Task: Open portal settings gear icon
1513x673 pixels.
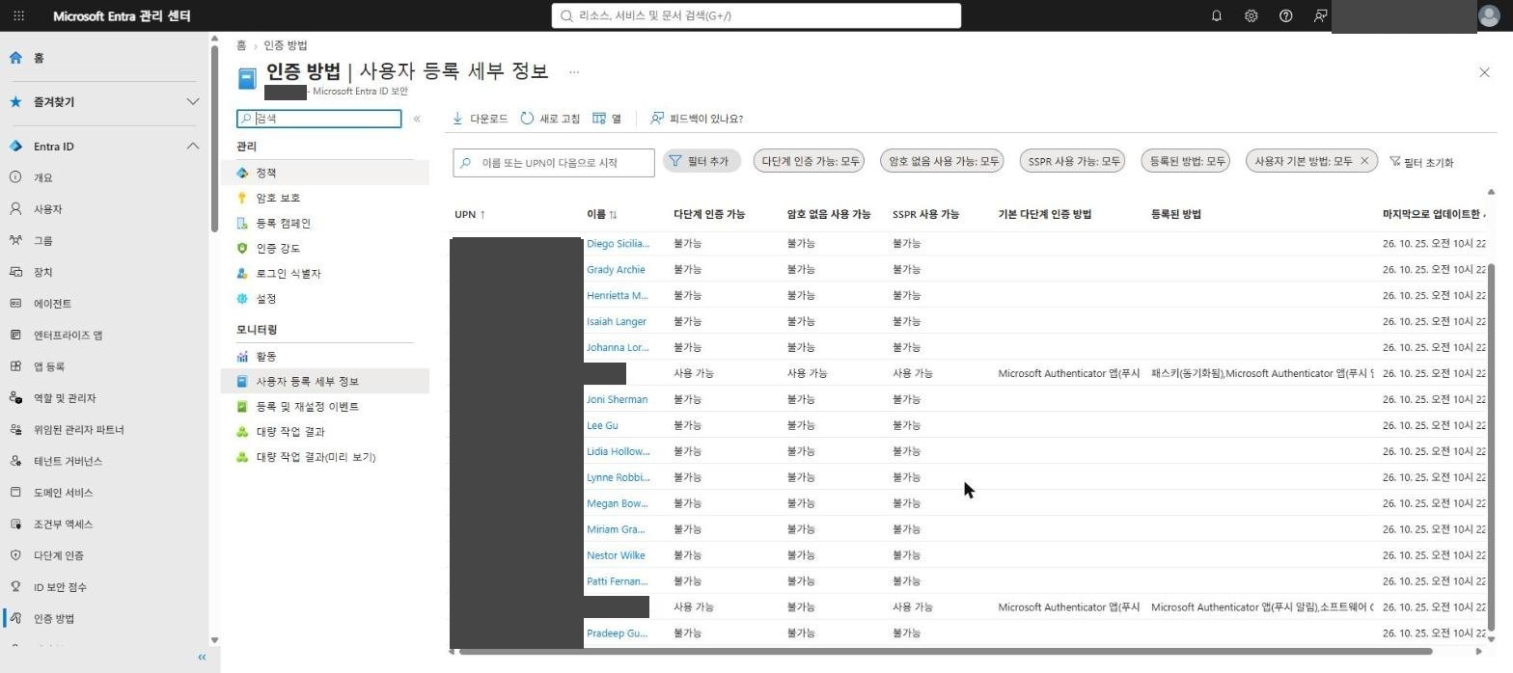Action: coord(1251,16)
